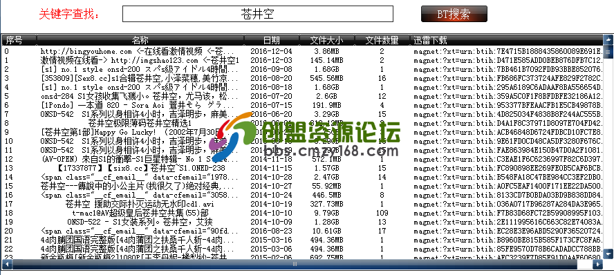This screenshot has width=614, height=275.
Task: Click the file size 1.28GB
Action: pyautogui.click(x=326, y=222)
